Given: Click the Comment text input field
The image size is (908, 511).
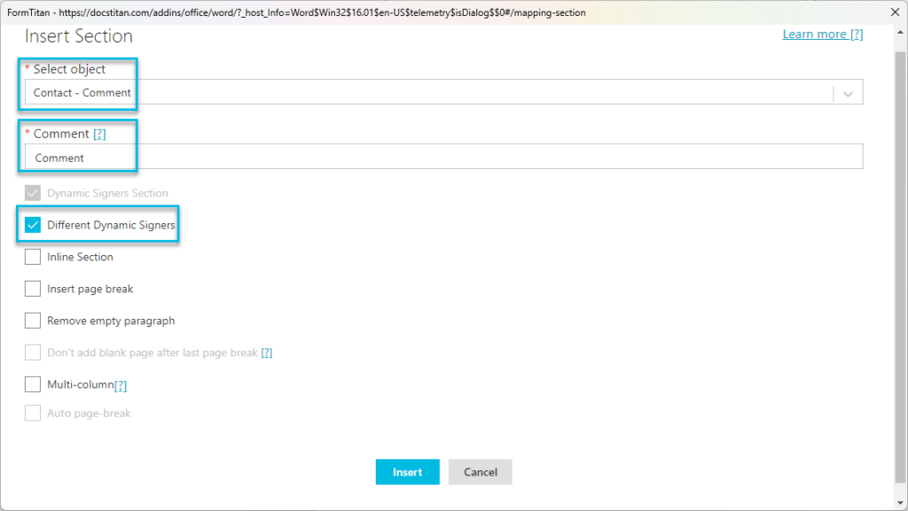Looking at the screenshot, I should 443,157.
